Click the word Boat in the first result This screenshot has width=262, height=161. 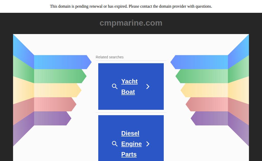[128, 92]
